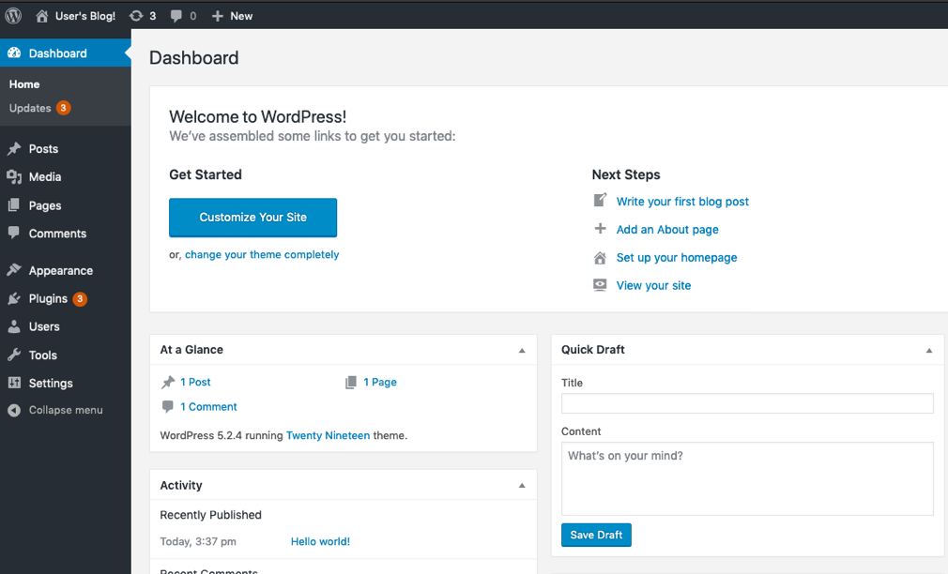Image resolution: width=948 pixels, height=574 pixels.
Task: Open comments via the speech bubble icon
Action: click(176, 15)
